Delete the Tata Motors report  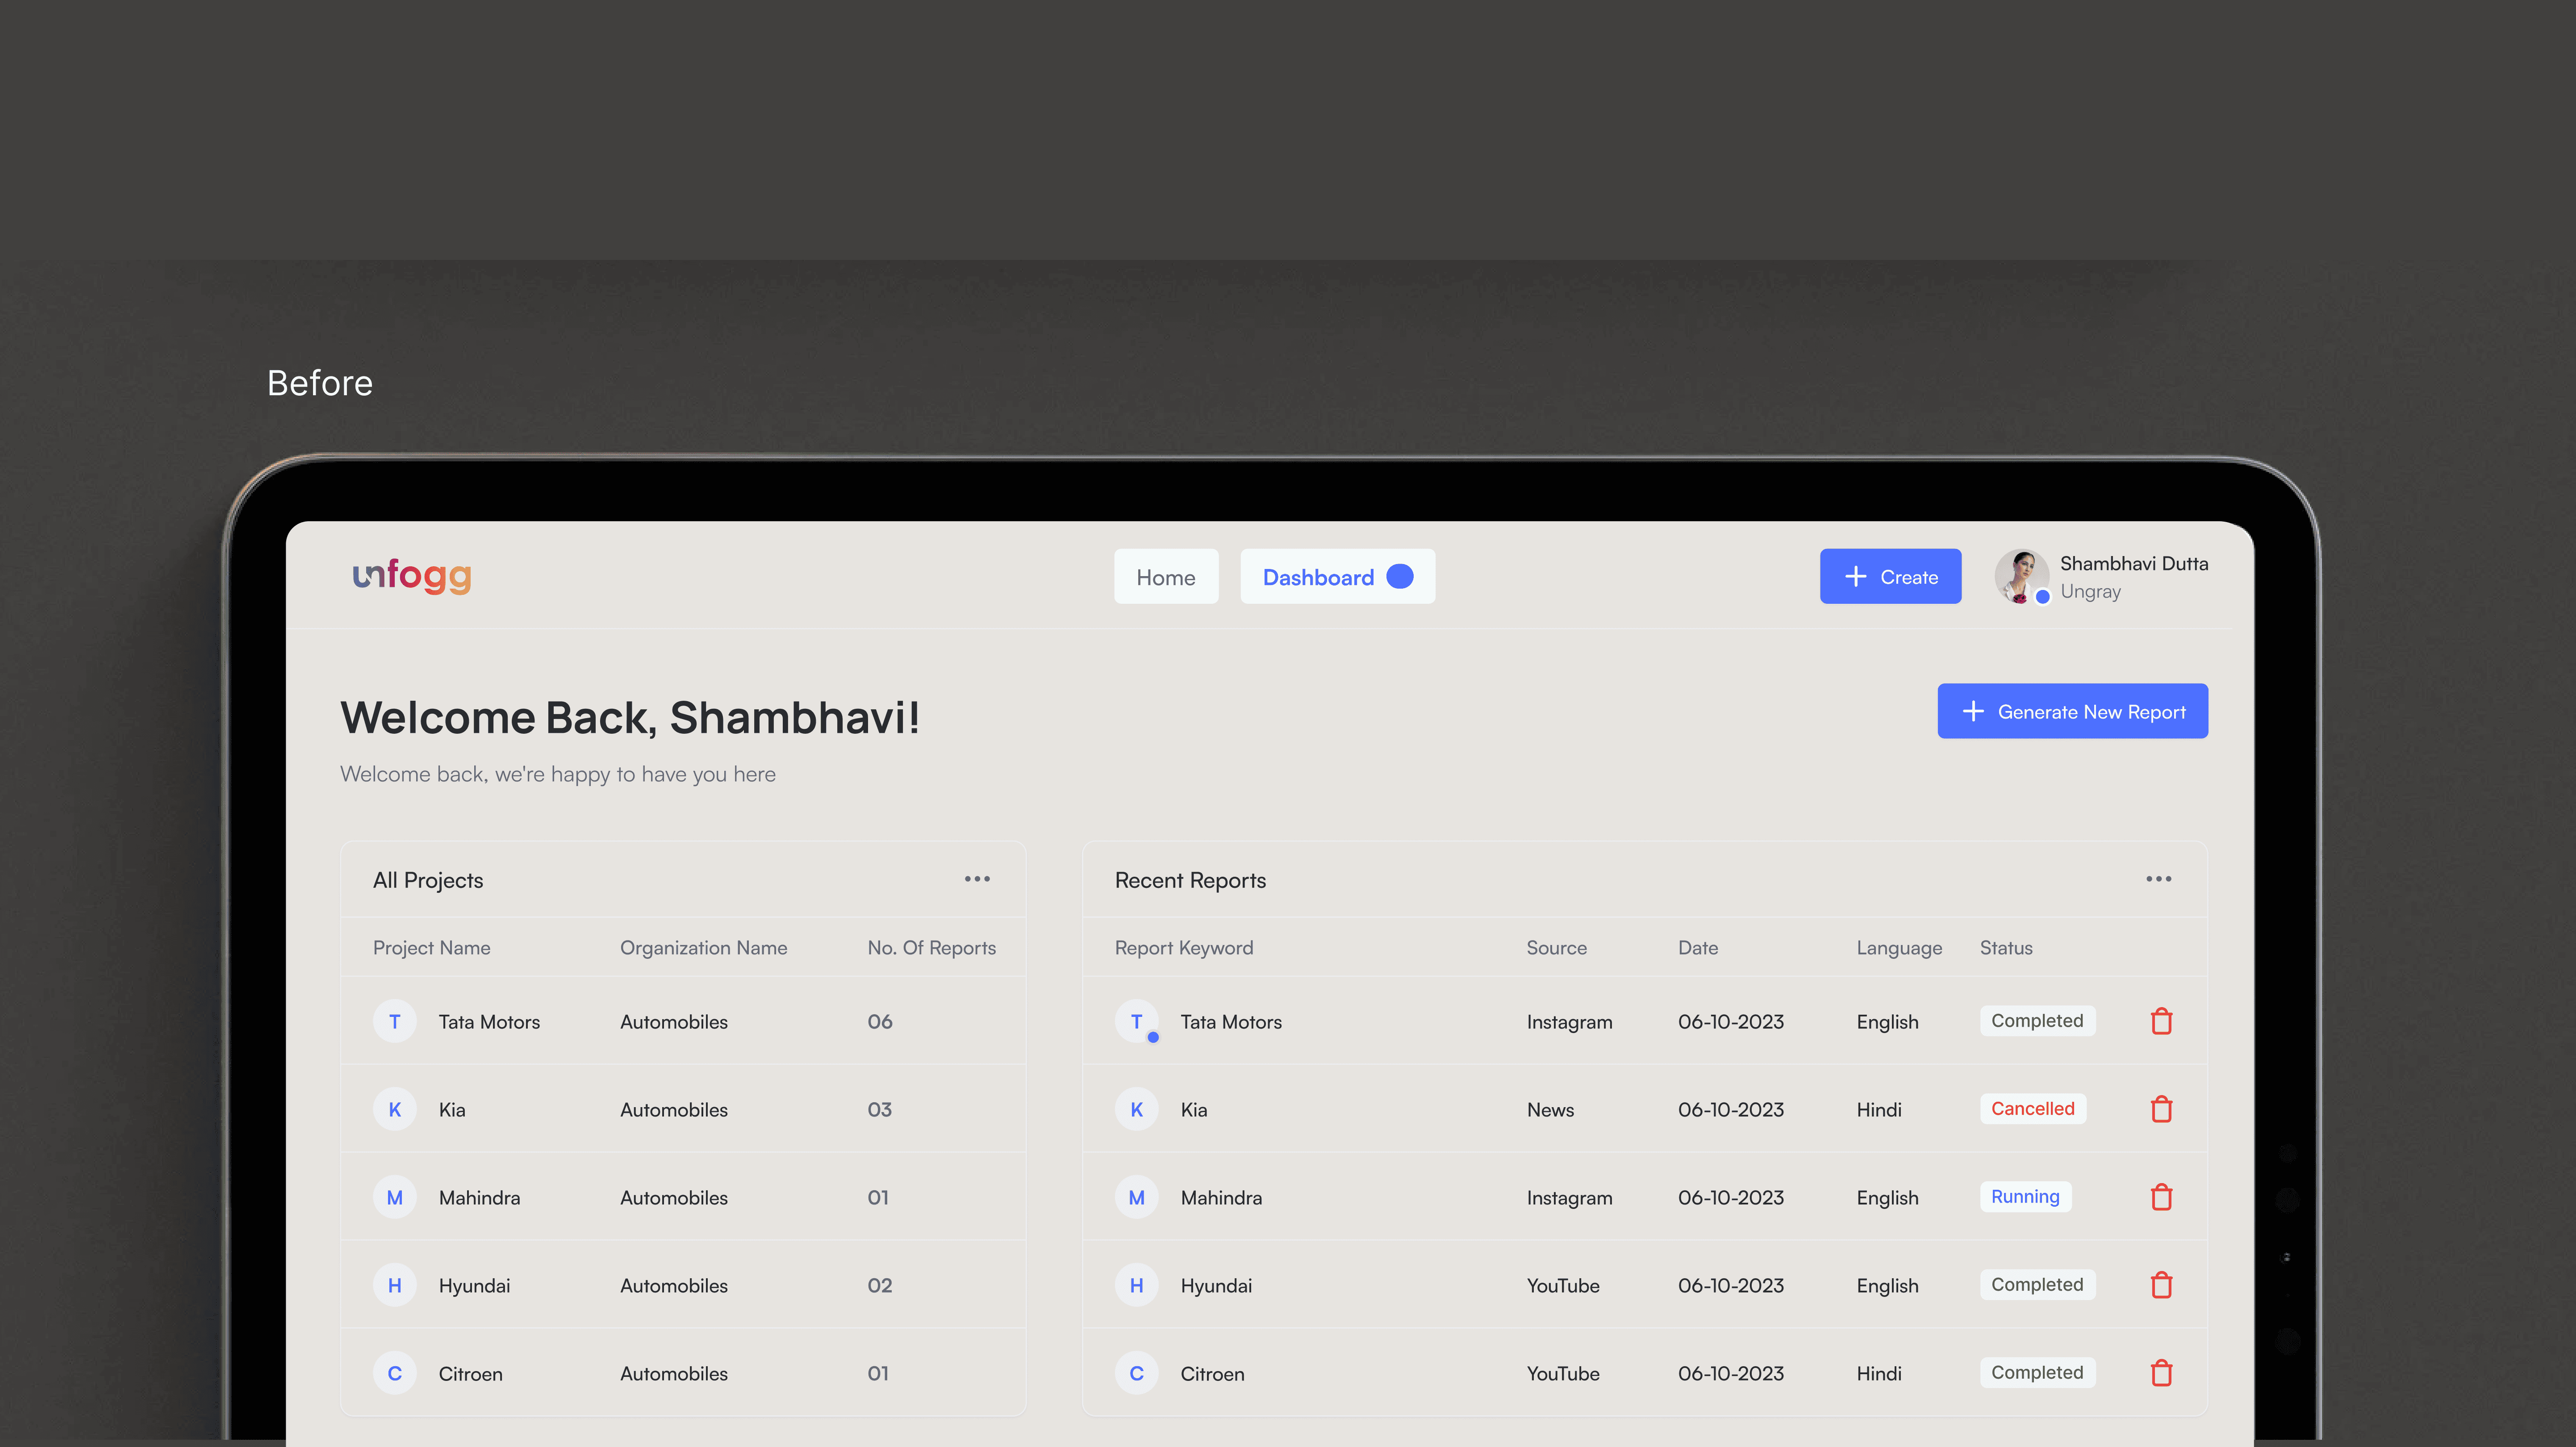tap(2161, 1021)
